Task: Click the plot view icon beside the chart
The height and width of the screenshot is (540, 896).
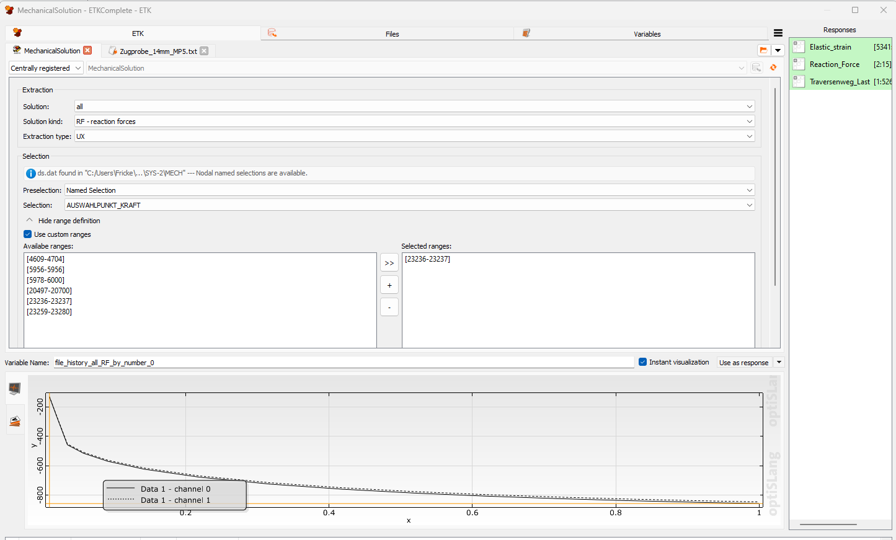Action: pos(15,389)
